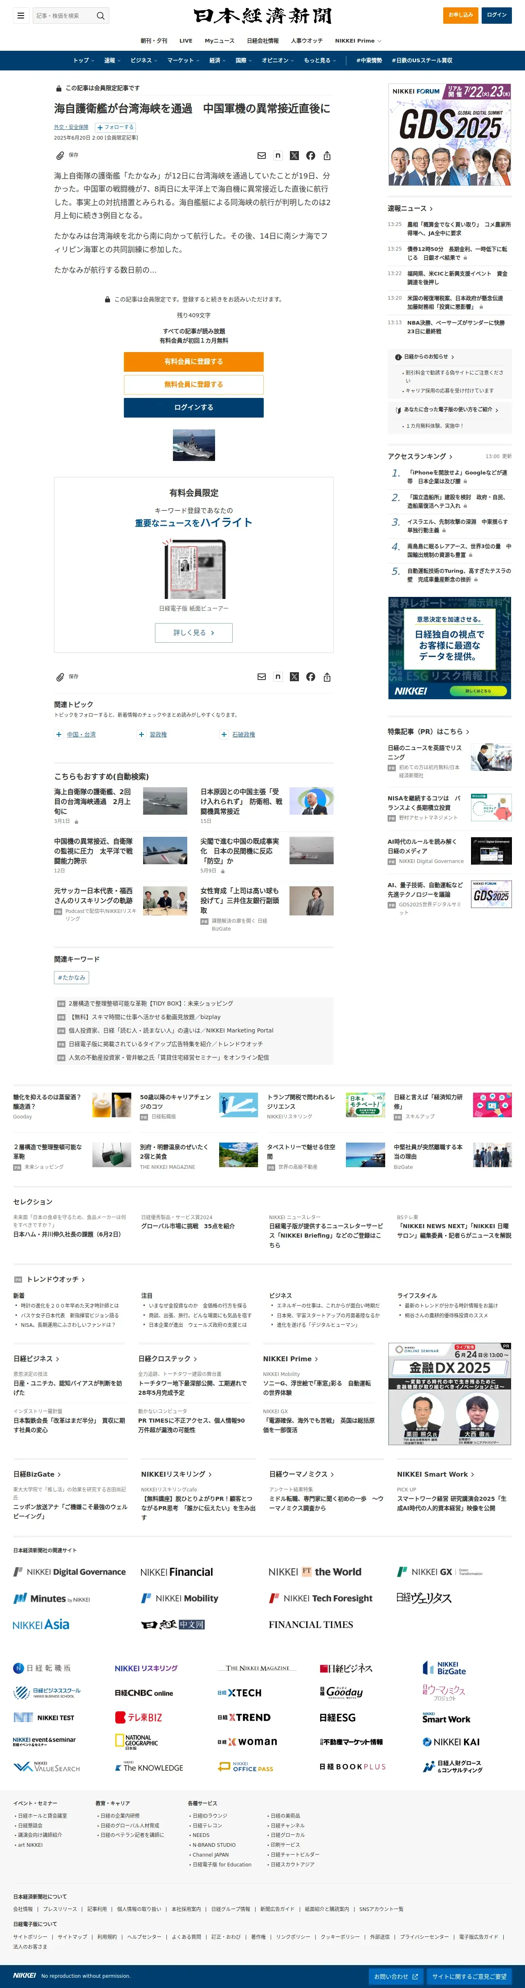This screenshot has width=525, height=1988.
Task: Expand the マーケット navigation dropdown
Action: 183,60
